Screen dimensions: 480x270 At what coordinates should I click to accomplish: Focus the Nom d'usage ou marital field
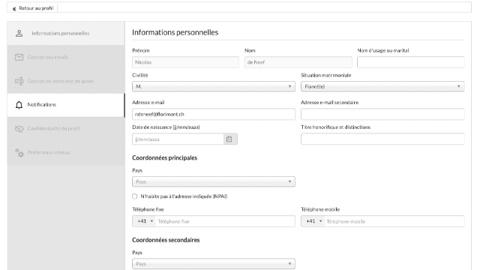[x=410, y=62]
